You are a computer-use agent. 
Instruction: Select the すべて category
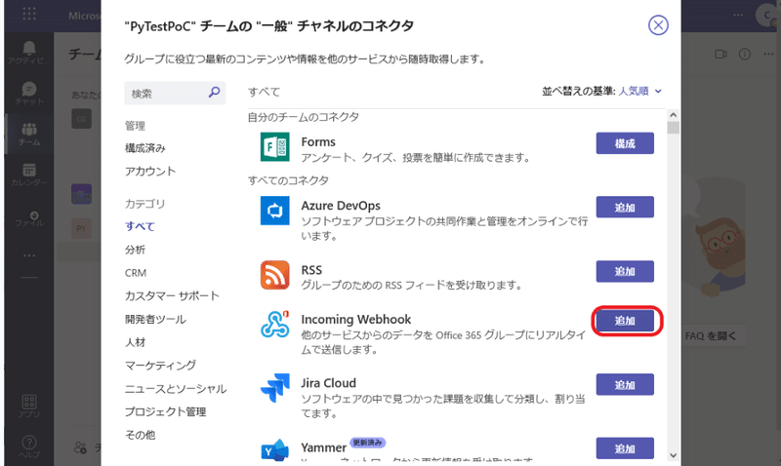pos(140,226)
